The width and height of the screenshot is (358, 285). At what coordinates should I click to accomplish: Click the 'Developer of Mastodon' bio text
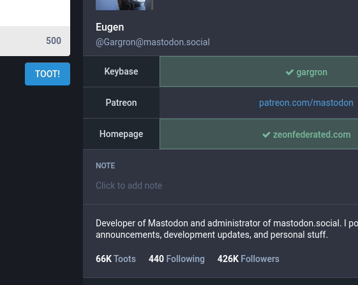(x=227, y=229)
